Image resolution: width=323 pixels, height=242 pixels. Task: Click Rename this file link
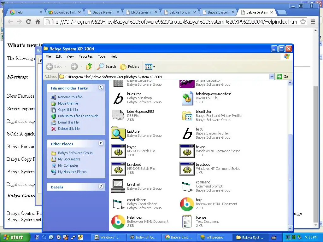coord(70,97)
